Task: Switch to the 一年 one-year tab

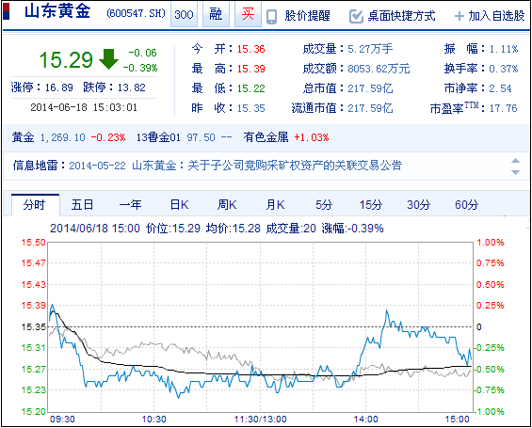Action: (x=130, y=205)
